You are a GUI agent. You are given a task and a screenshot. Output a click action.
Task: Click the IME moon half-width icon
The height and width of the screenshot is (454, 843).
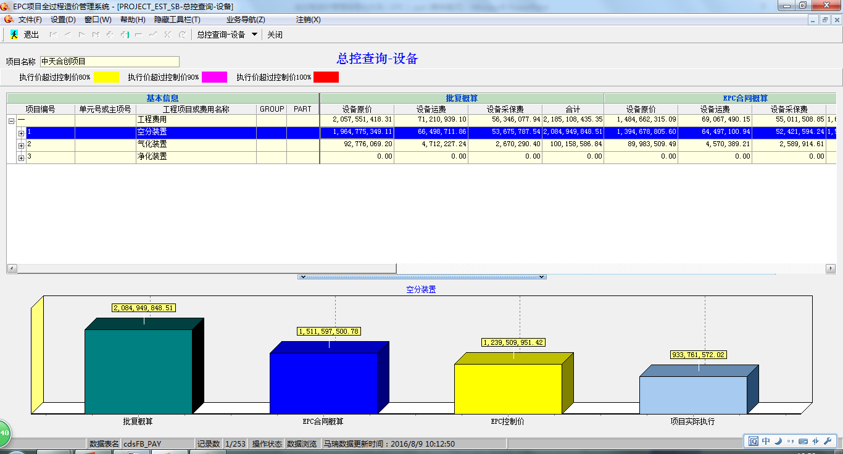(778, 441)
